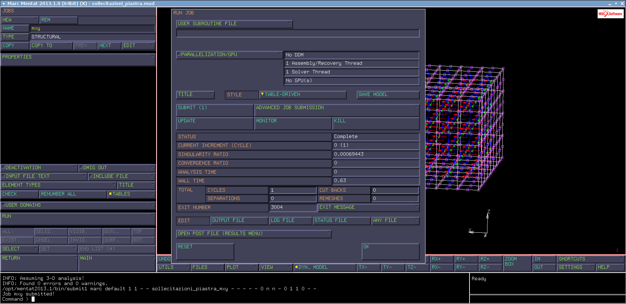
Task: Click the MSC Software logo
Action: [x=610, y=14]
